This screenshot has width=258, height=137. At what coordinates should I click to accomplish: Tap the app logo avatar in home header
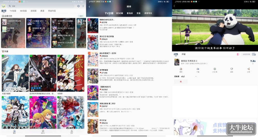coord(3,6)
